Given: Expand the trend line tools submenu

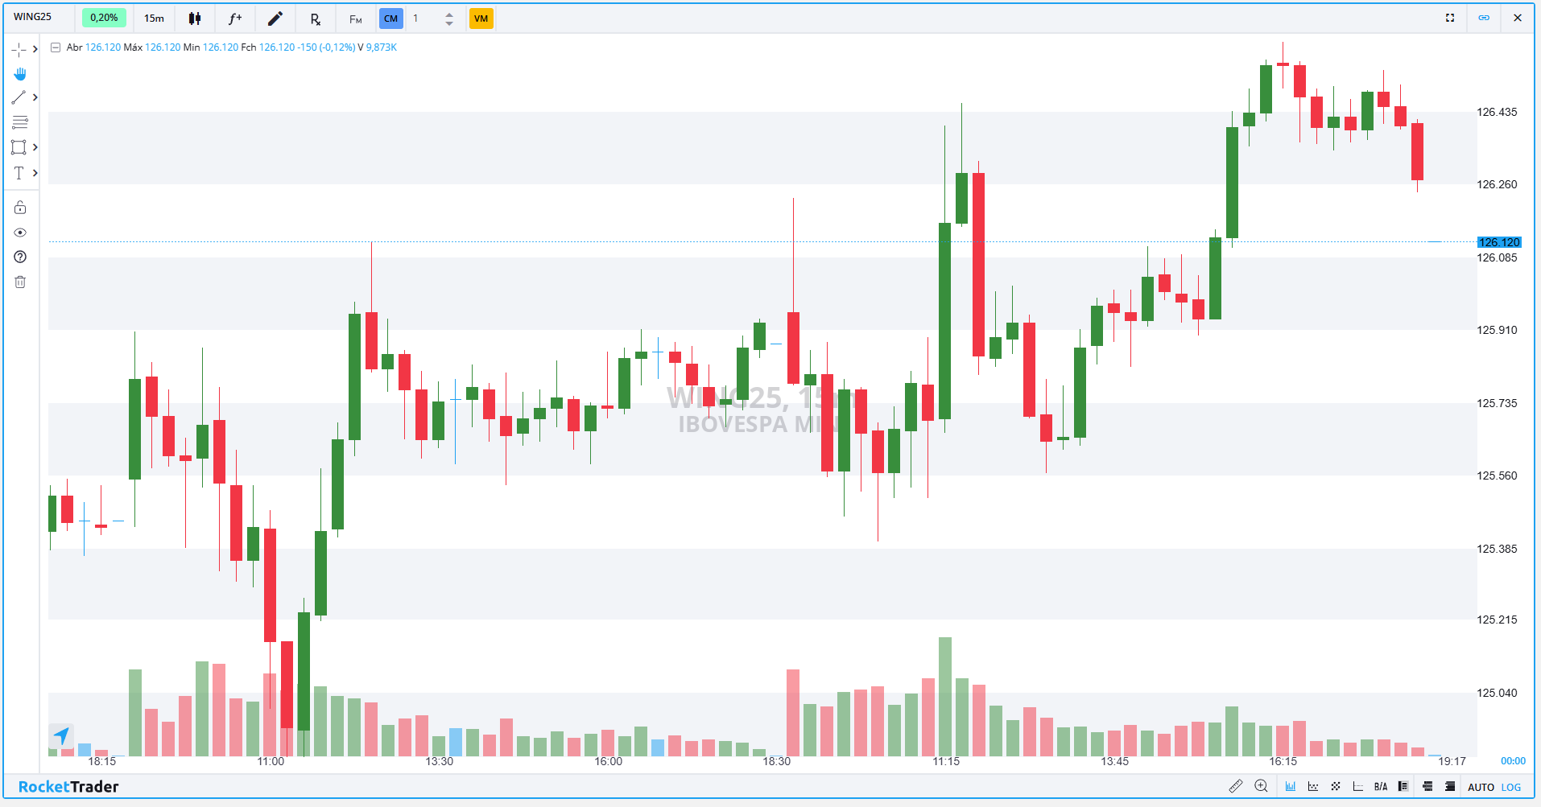Looking at the screenshot, I should point(35,97).
